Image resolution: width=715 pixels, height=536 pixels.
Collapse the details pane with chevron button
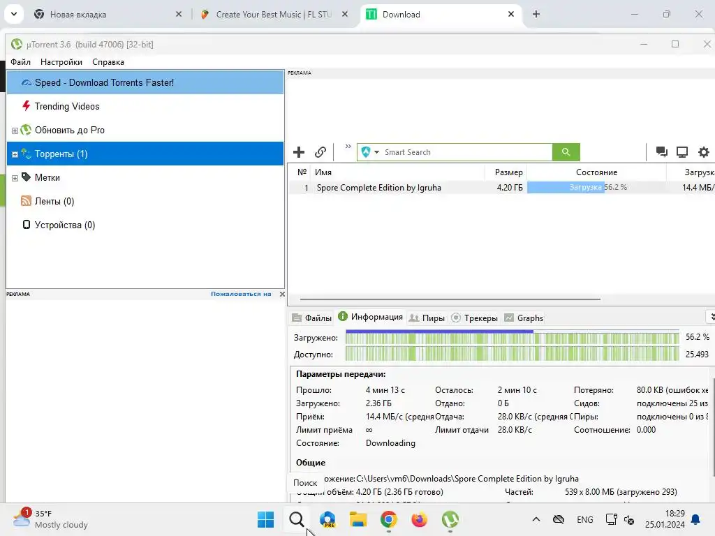click(x=712, y=317)
